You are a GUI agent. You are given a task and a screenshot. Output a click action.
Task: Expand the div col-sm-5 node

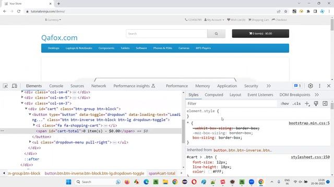(22, 97)
